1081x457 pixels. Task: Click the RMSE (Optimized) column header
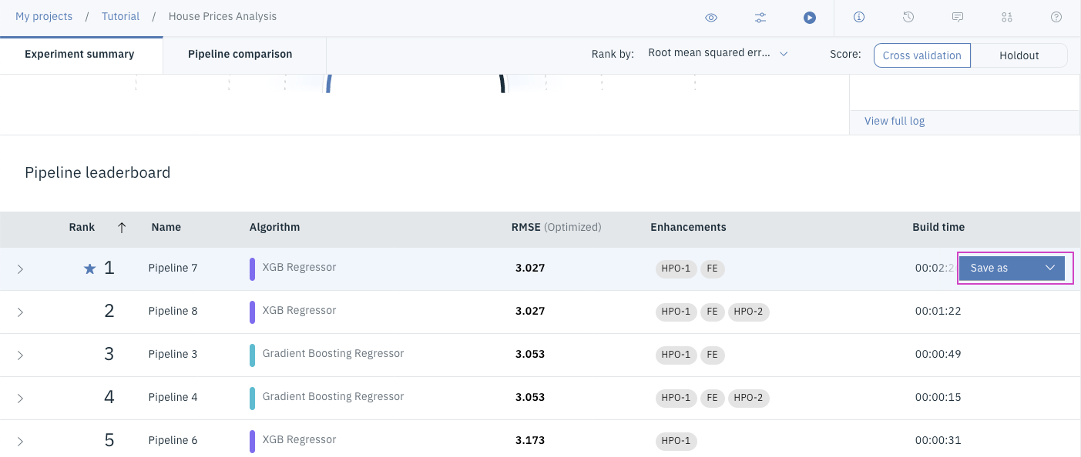[556, 227]
